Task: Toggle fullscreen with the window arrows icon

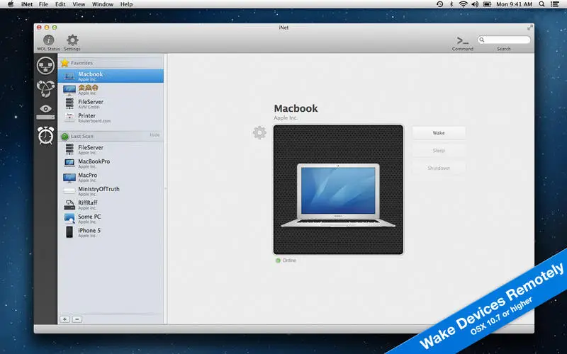Action: 529,28
